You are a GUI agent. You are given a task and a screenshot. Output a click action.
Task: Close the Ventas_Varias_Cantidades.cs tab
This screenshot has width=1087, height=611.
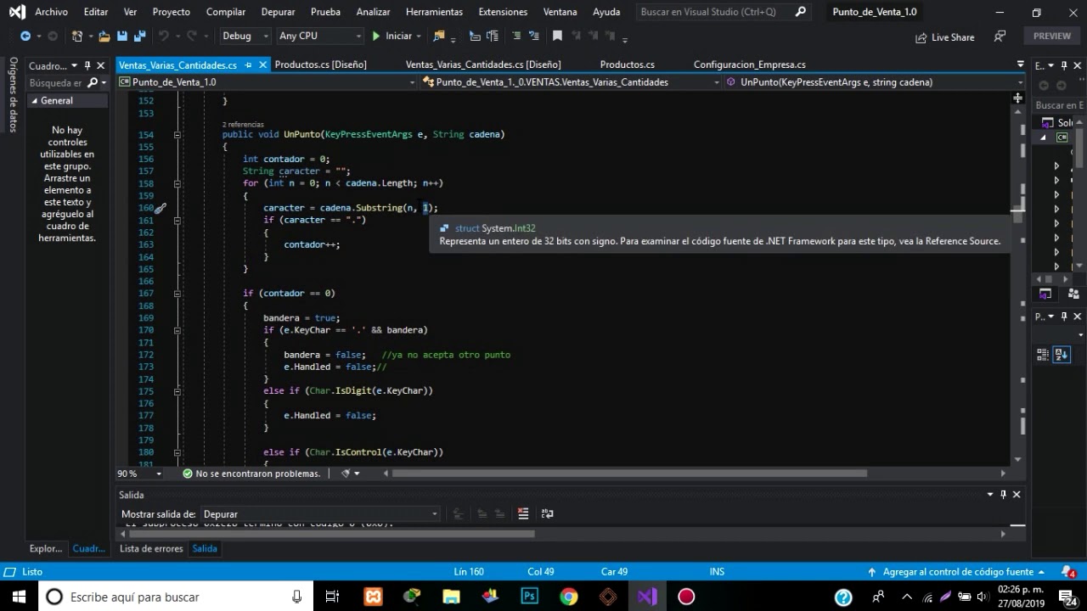[264, 64]
